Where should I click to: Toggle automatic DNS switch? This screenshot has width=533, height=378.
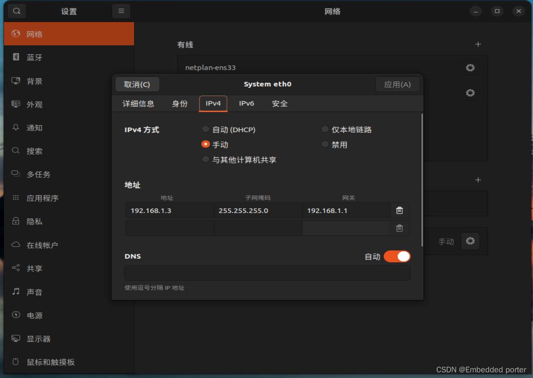[397, 256]
